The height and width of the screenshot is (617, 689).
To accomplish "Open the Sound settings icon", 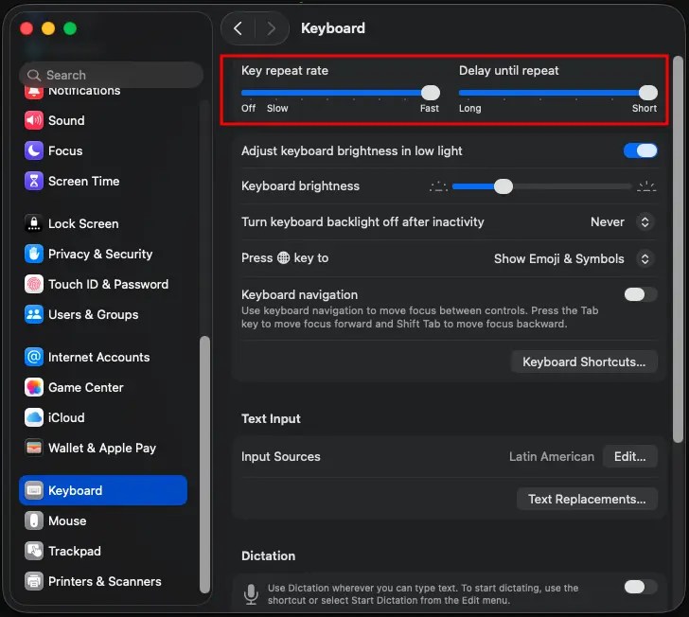I will click(x=34, y=120).
